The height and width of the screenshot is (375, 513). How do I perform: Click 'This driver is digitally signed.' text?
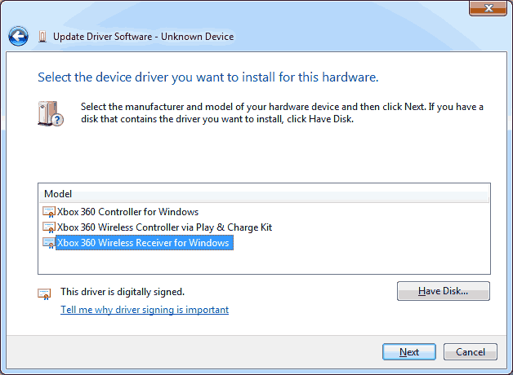tap(123, 292)
